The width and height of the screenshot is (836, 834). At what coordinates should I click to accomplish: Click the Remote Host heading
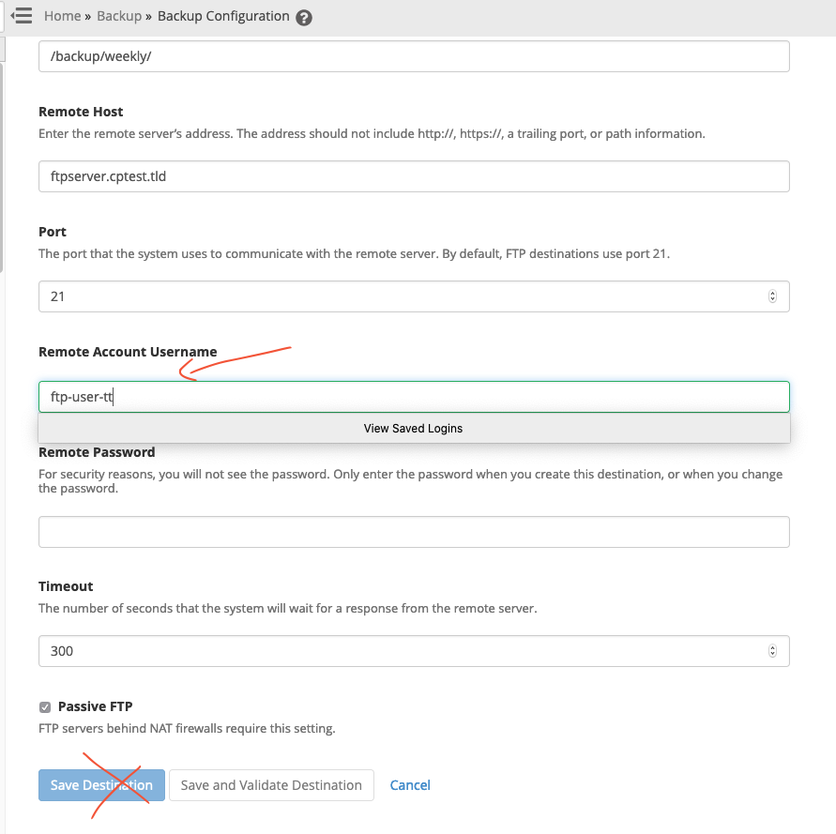pos(81,112)
